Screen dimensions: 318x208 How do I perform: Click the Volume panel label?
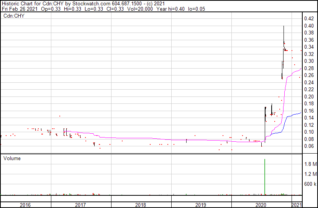point(12,158)
